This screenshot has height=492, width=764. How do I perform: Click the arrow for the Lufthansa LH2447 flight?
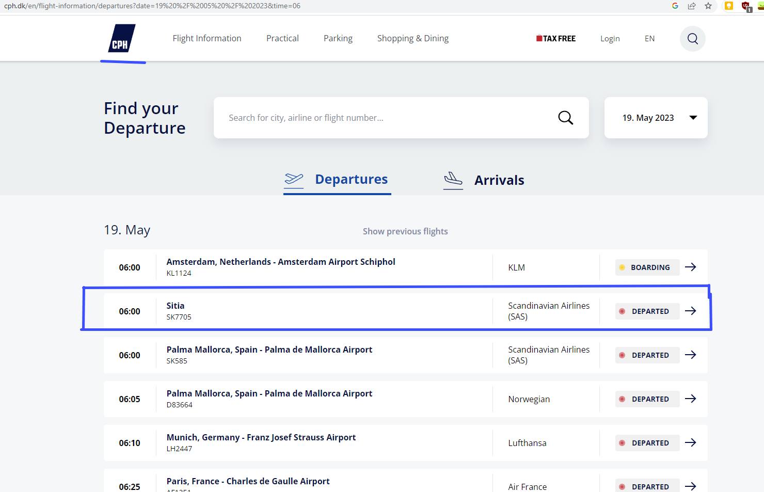coord(690,443)
